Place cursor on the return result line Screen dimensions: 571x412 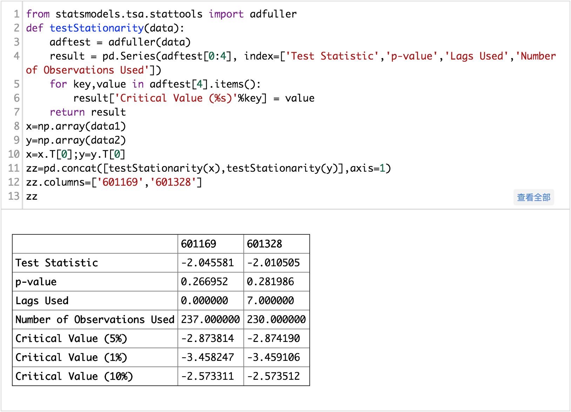coord(88,112)
